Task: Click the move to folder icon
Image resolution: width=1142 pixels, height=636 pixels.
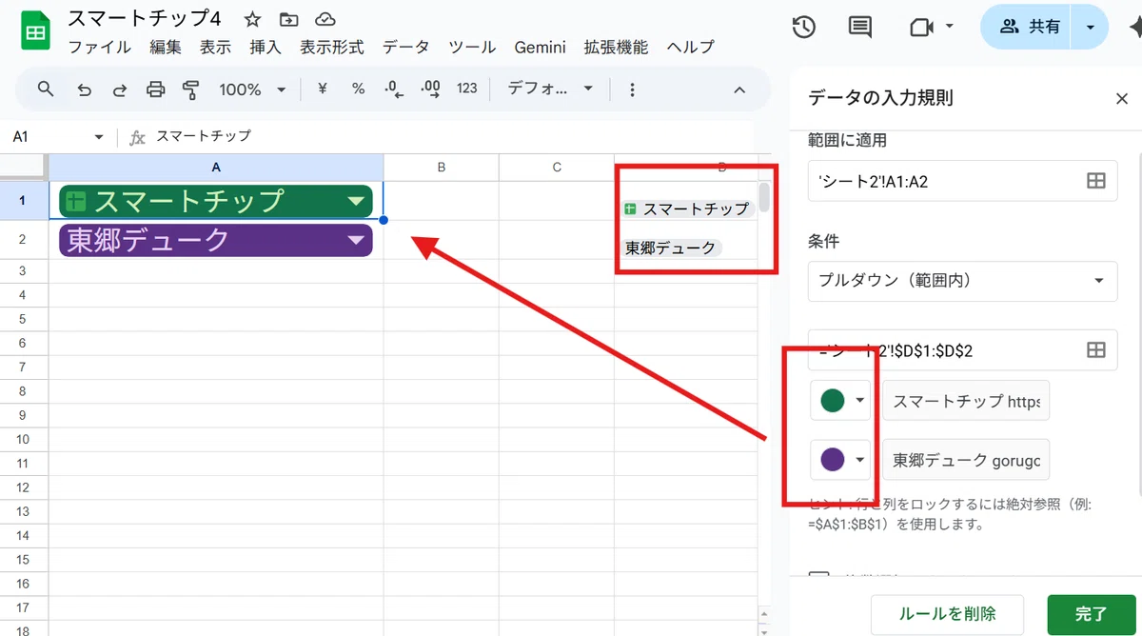Action: point(288,19)
